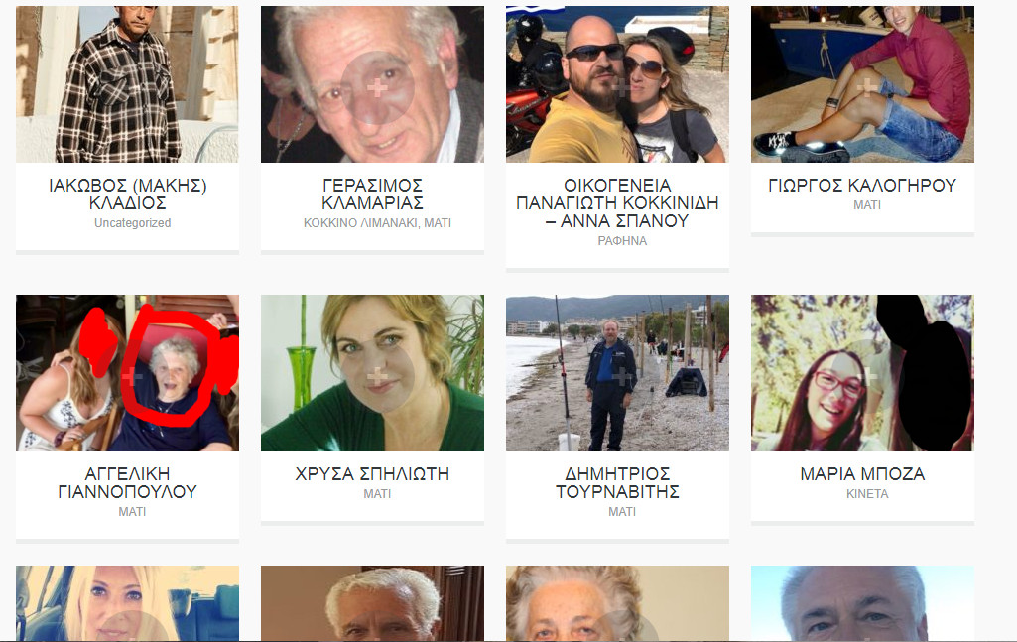
Task: Open the Uncategorized category link
Action: tap(132, 223)
